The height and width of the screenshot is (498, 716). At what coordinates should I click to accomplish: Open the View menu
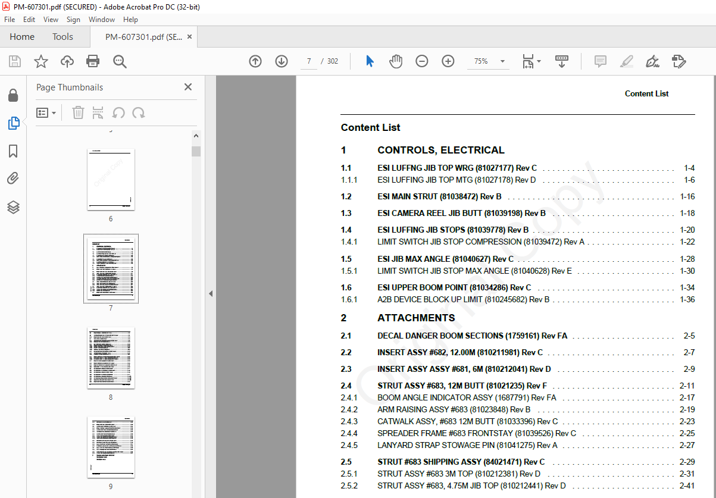point(51,20)
